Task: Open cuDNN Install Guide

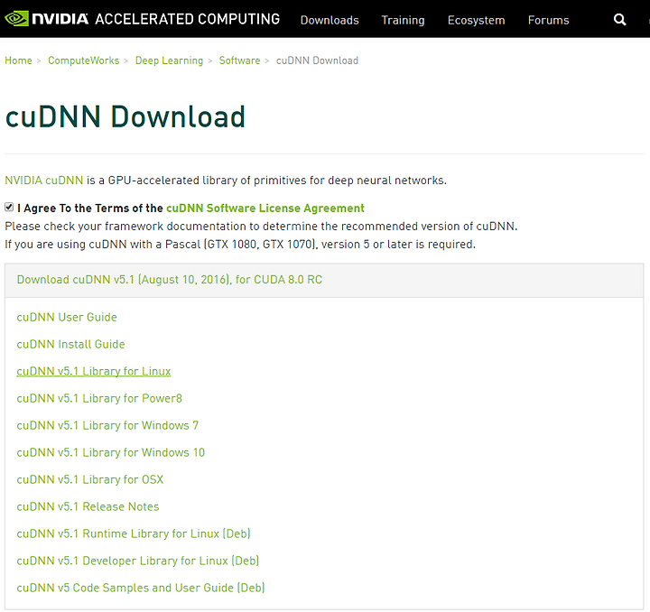Action: tap(71, 344)
